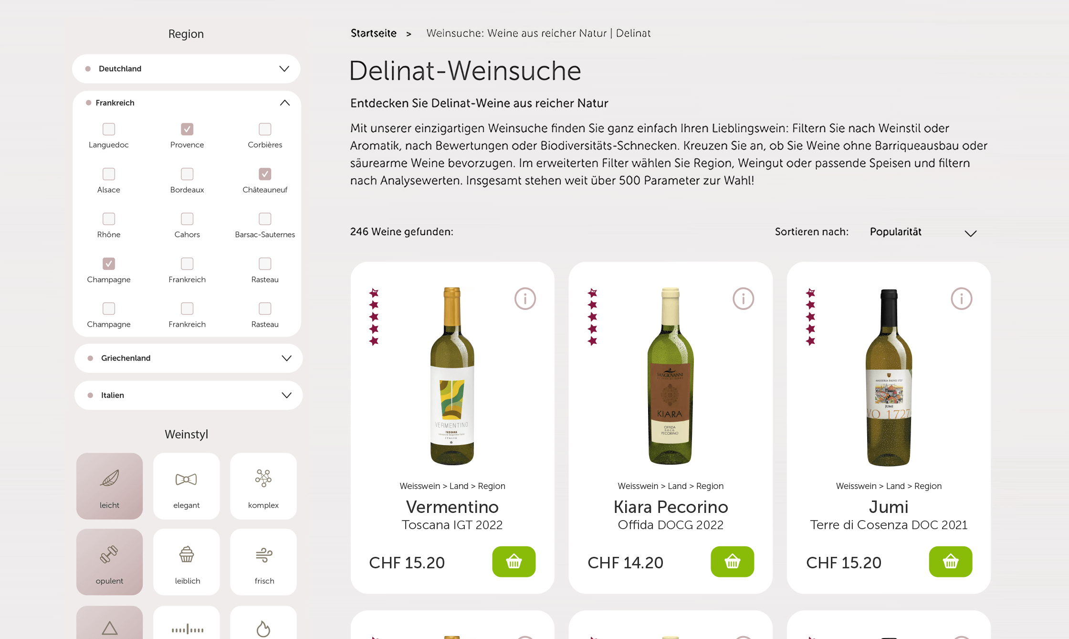The width and height of the screenshot is (1069, 639).
Task: Click the basket icon for Jumi wine
Action: (950, 562)
